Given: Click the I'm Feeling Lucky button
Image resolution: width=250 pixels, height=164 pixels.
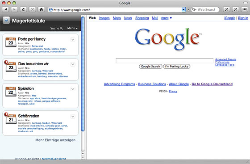Looking at the screenshot, I should point(177,67).
